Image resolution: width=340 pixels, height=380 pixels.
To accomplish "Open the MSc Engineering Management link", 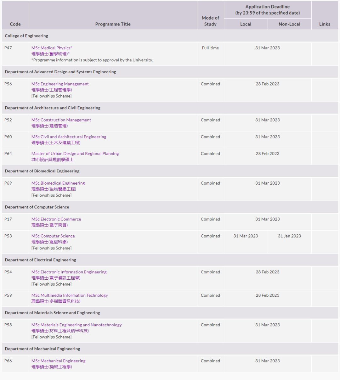I will click(x=60, y=84).
